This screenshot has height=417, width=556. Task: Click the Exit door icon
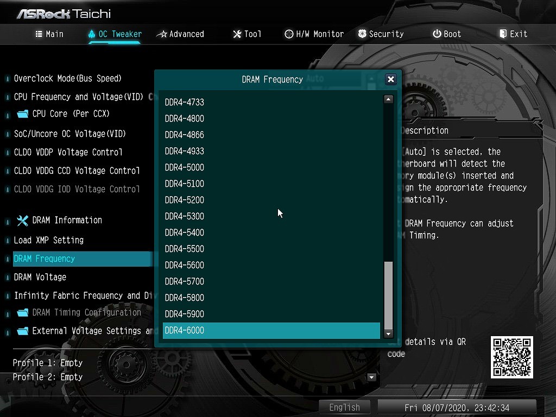tap(503, 34)
